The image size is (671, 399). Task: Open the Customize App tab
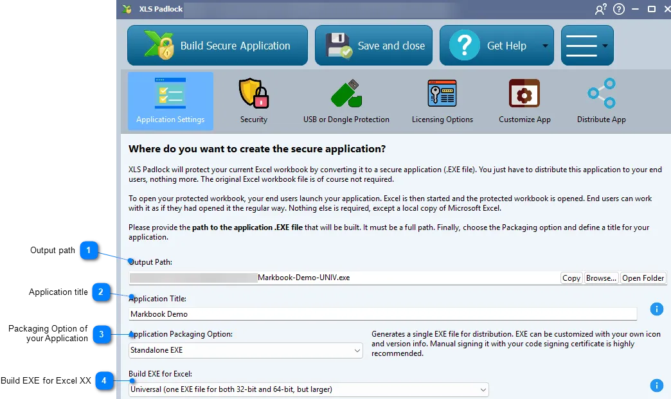(x=524, y=101)
